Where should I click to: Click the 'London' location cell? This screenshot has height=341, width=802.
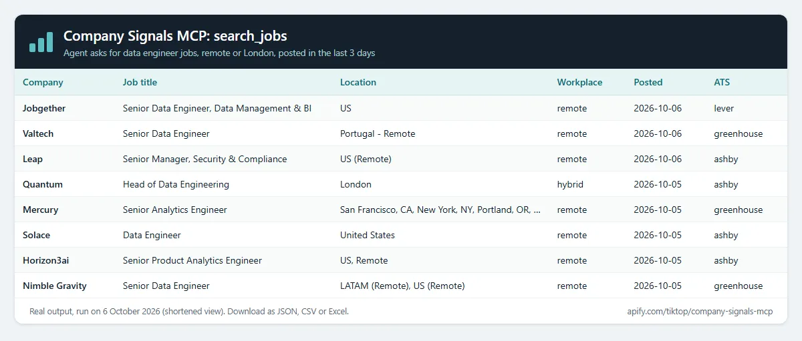tap(356, 184)
